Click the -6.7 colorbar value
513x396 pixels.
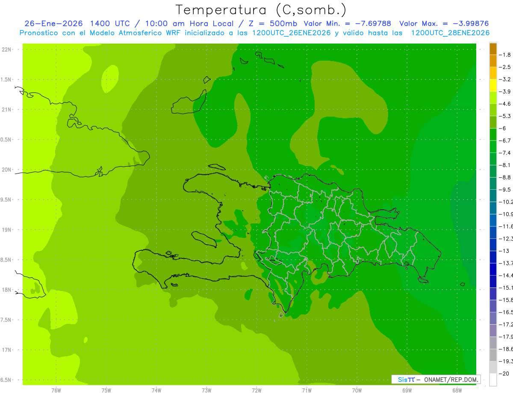click(x=505, y=141)
